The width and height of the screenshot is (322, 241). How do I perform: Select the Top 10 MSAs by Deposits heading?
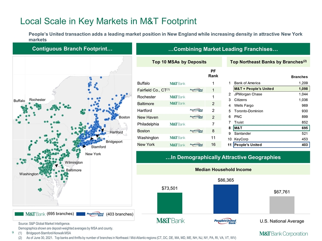tap(179, 62)
